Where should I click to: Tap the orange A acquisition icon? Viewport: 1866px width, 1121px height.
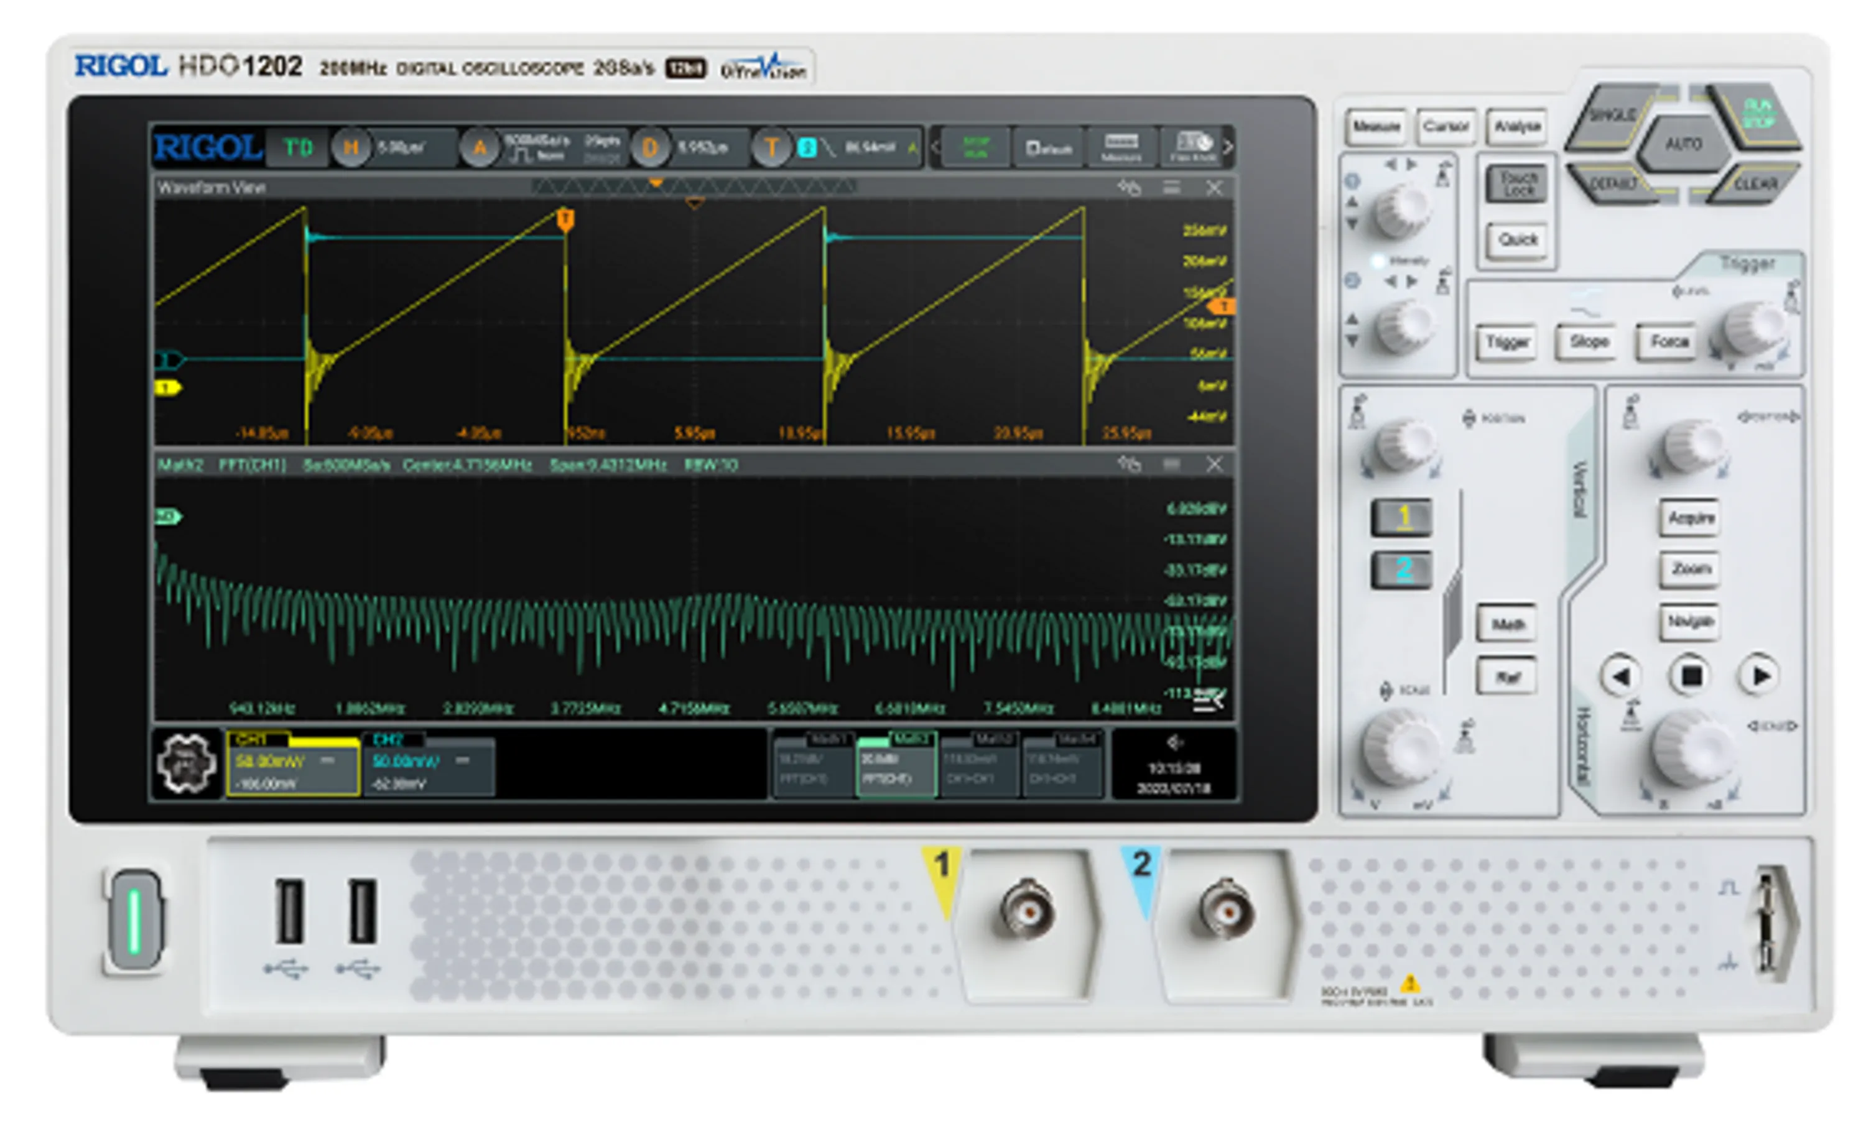click(479, 147)
